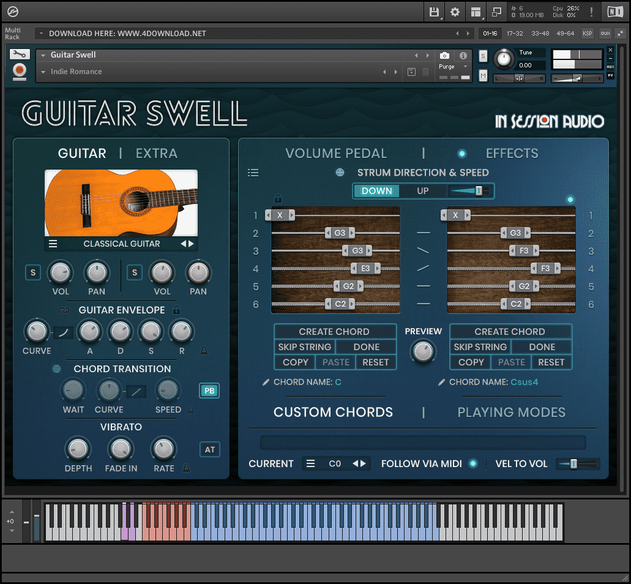Screen dimensions: 631x584
Task: Click the chord transition curve shape icon
Action: 136,391
